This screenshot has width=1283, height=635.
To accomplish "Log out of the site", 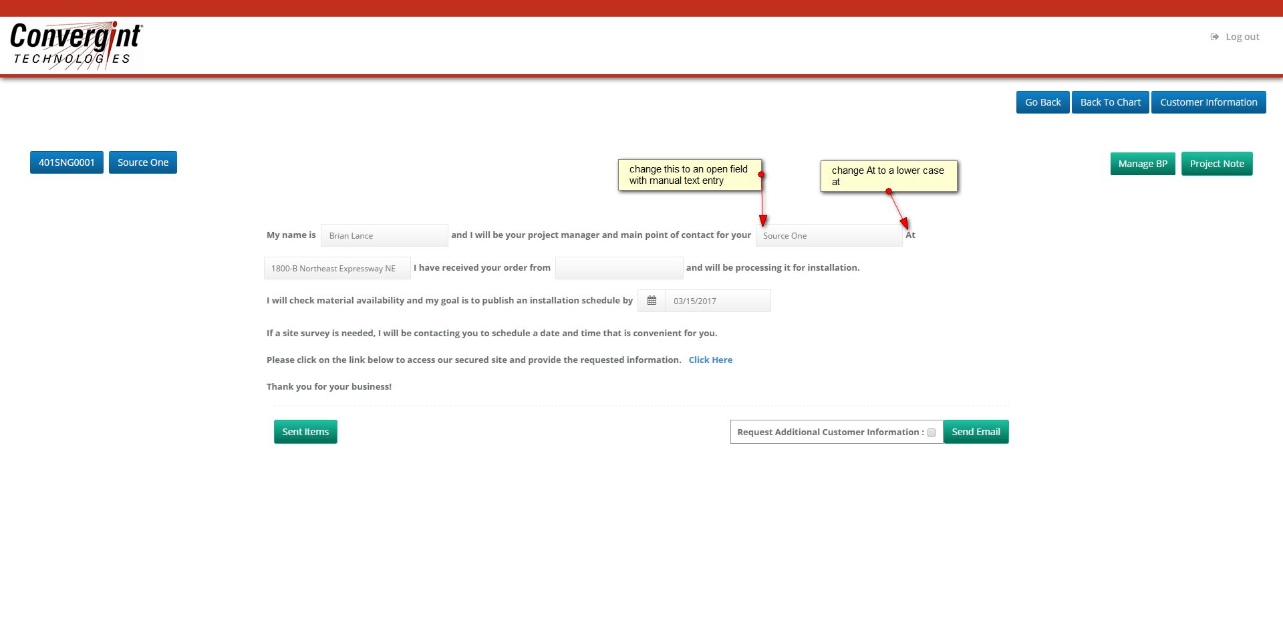I will click(1242, 37).
